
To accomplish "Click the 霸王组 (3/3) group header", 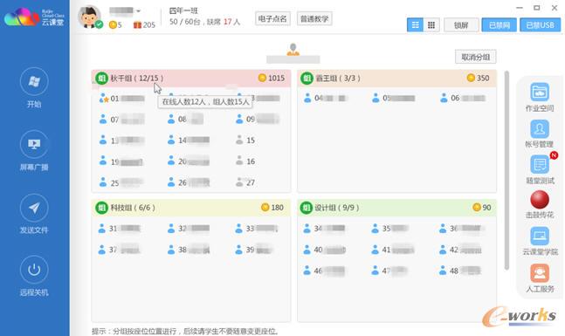I will (396, 79).
